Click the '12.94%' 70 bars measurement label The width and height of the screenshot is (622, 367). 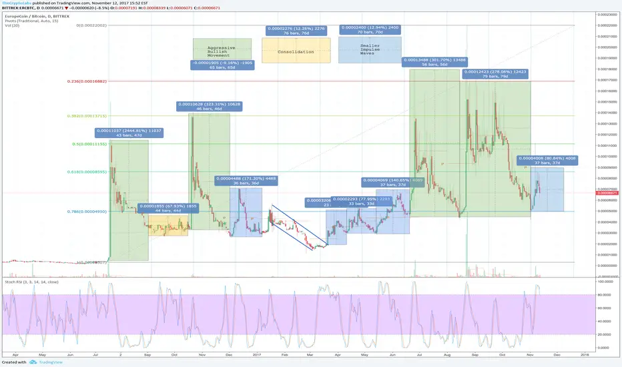coord(370,30)
